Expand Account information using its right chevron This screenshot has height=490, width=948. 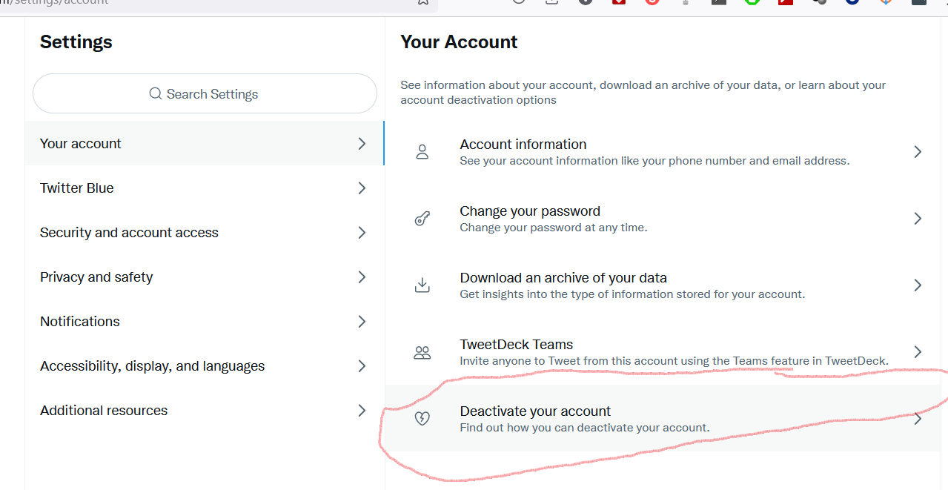click(918, 152)
